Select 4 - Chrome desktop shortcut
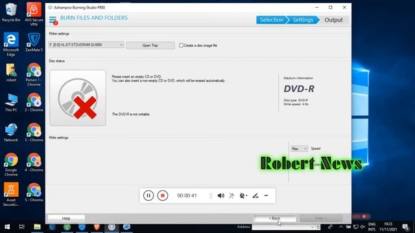 [x=34, y=162]
